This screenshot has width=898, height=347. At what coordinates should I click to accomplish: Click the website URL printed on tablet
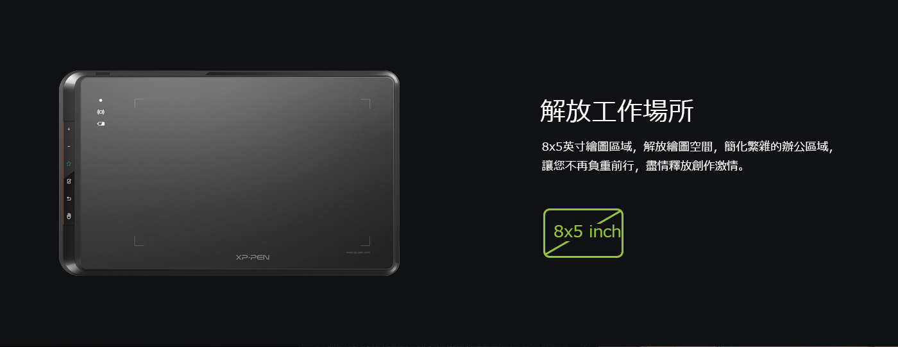click(358, 252)
